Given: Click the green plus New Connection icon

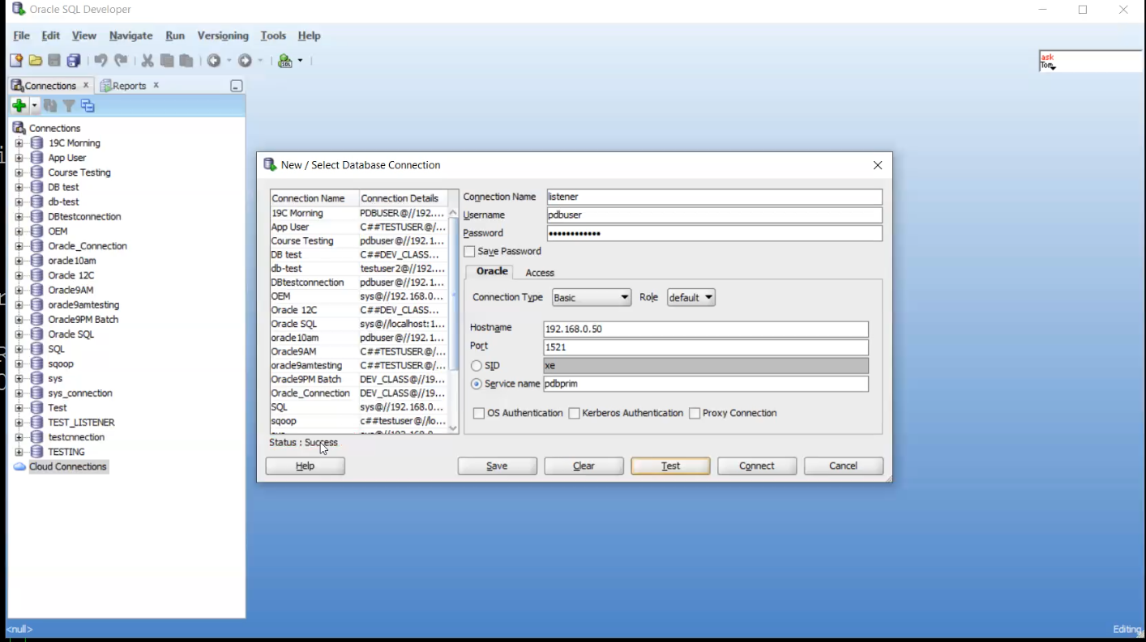Looking at the screenshot, I should pyautogui.click(x=19, y=106).
